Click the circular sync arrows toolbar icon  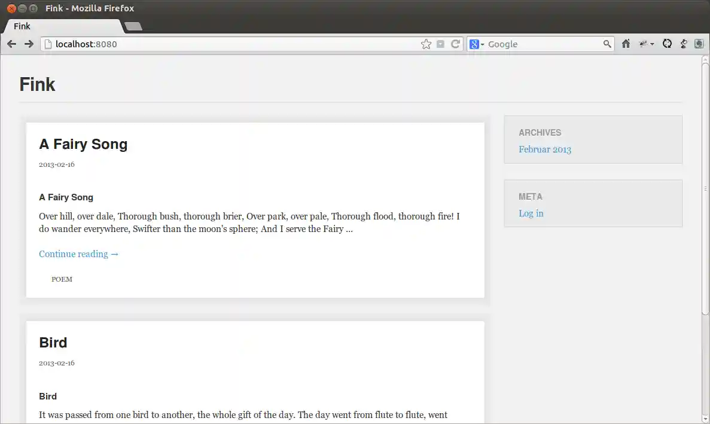tap(667, 44)
